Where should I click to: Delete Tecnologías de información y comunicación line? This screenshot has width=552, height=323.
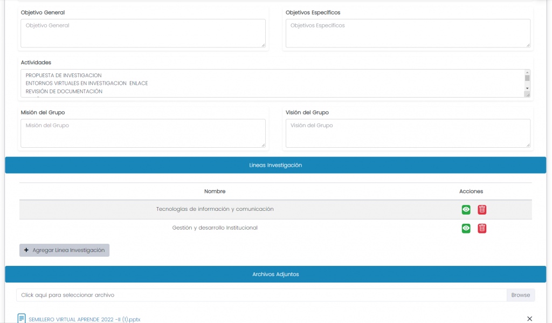tap(482, 210)
